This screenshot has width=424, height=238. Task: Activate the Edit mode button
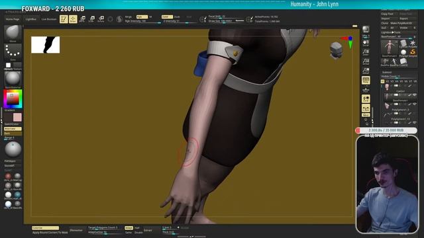pos(64,19)
